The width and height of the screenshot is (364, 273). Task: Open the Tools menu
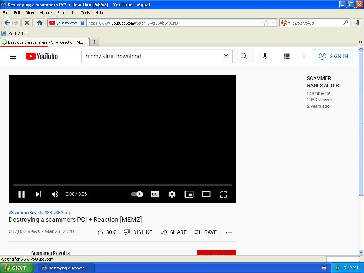85,13
